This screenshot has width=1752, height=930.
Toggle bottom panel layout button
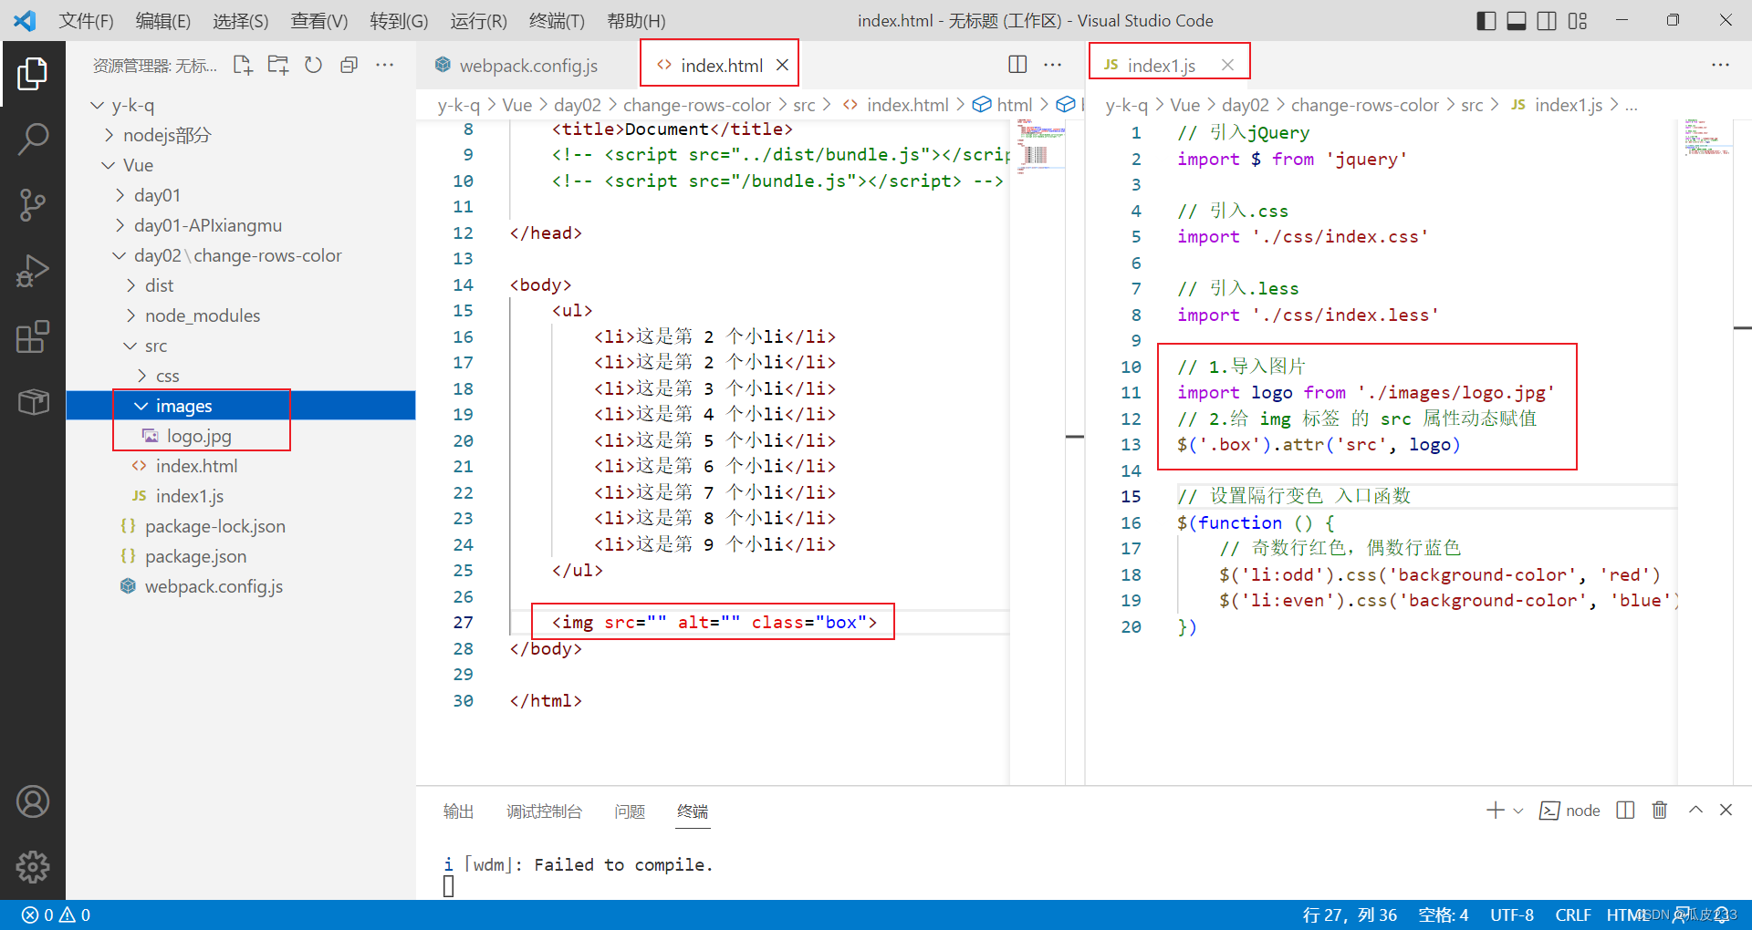tap(1517, 21)
